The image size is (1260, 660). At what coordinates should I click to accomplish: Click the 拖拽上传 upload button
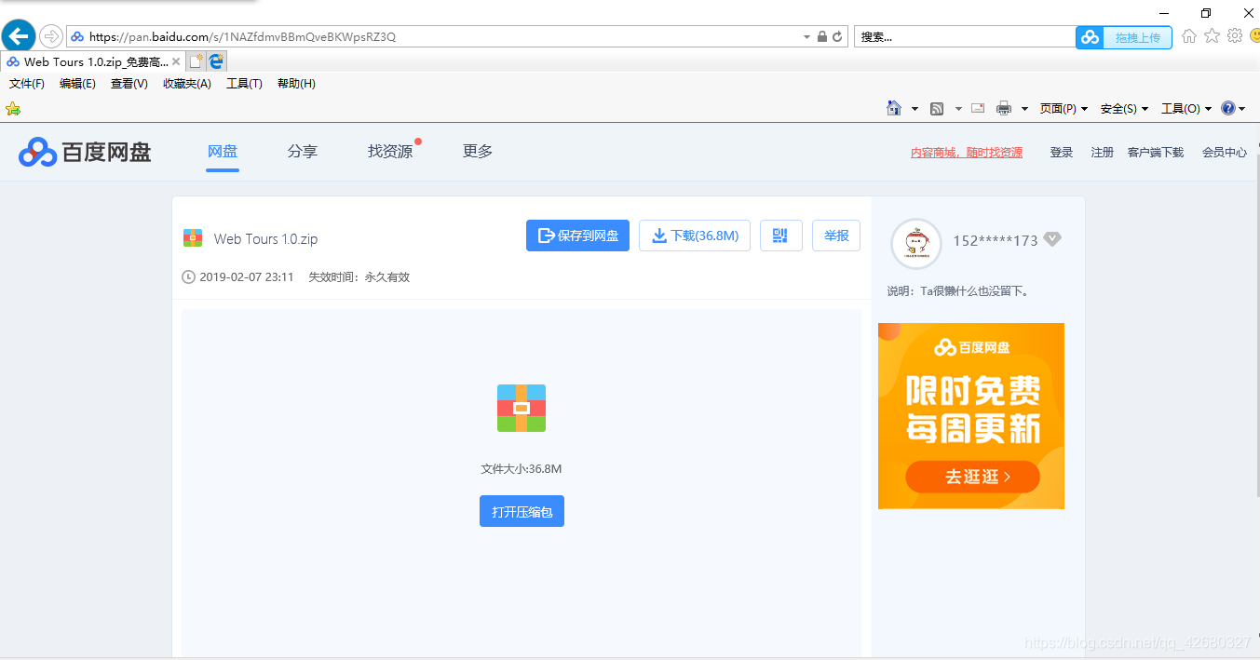click(1124, 37)
